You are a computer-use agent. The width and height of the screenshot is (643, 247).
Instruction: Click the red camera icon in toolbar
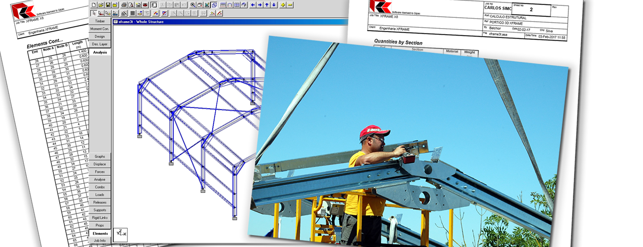(145, 5)
